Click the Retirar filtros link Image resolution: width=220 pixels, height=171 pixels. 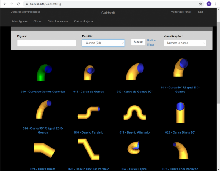pyautogui.click(x=151, y=42)
